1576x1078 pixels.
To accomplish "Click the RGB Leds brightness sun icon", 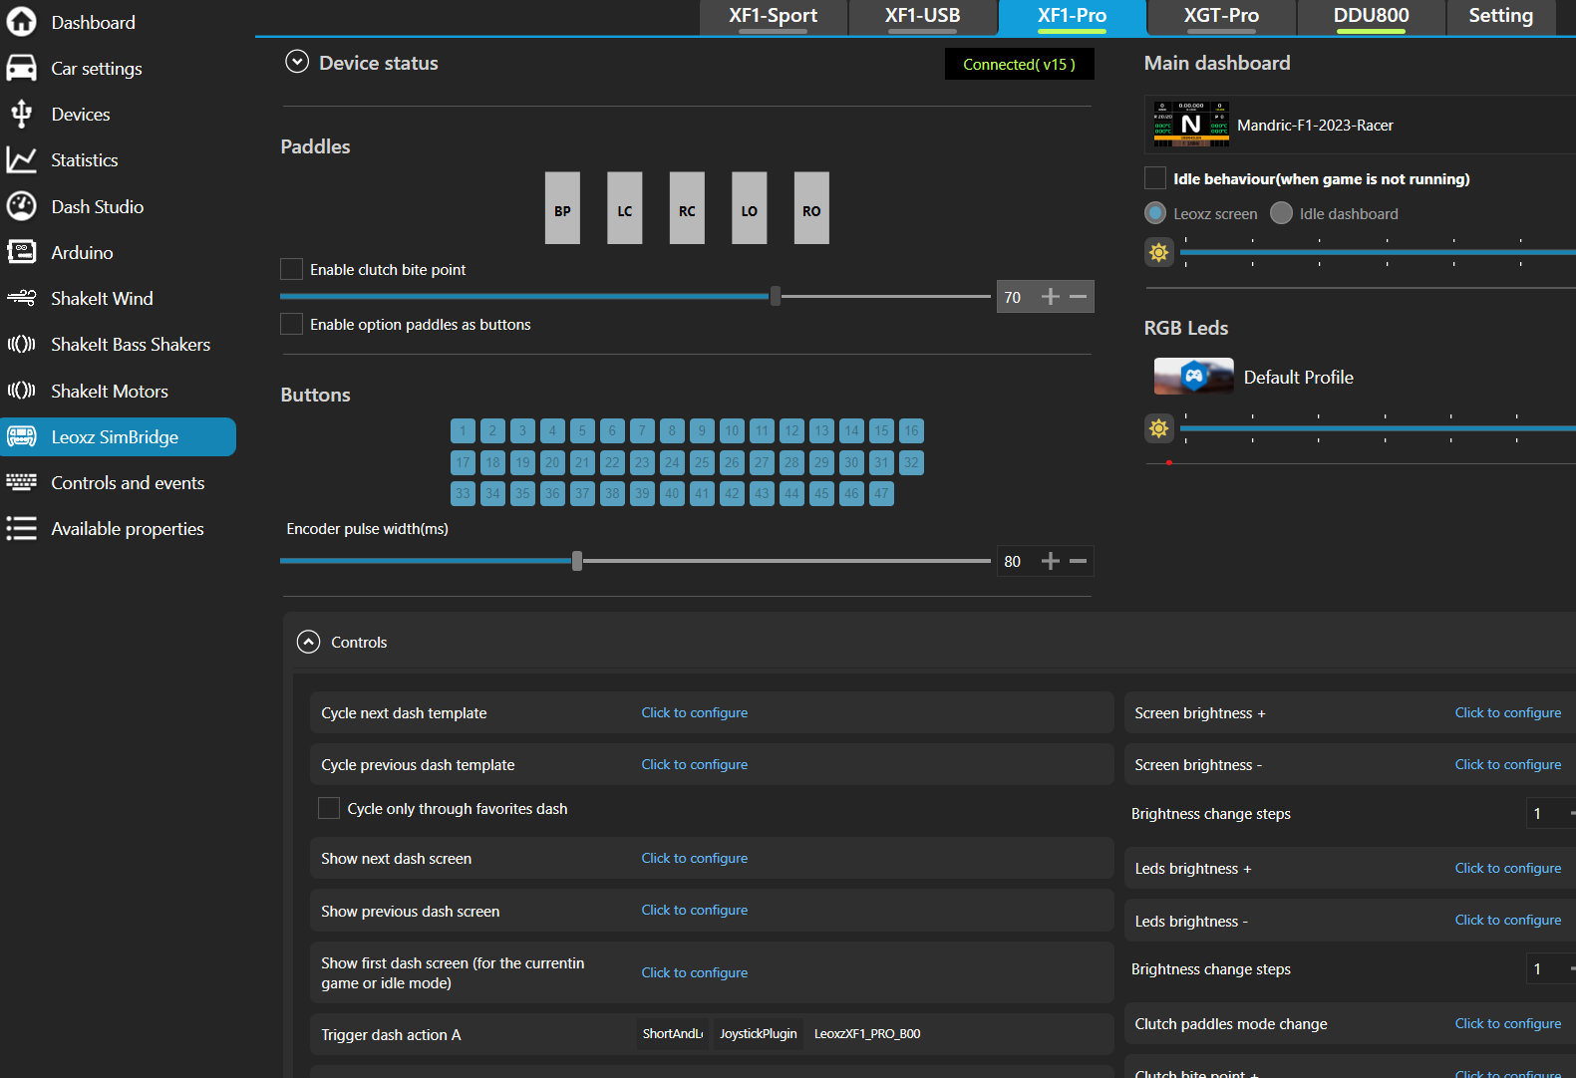I will pyautogui.click(x=1158, y=428).
